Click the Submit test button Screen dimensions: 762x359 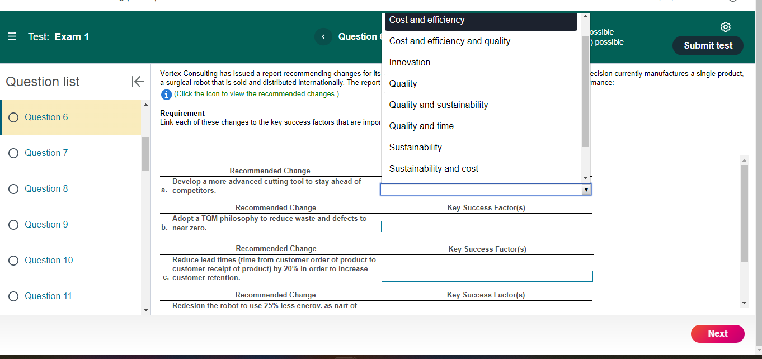(x=708, y=45)
